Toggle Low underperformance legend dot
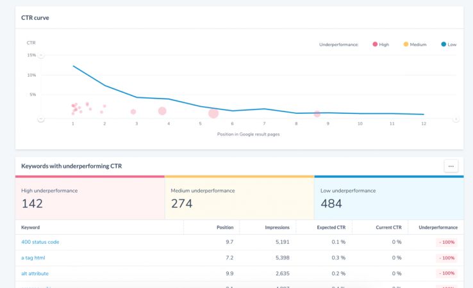Screen dimensions: 473x288 [444, 44]
